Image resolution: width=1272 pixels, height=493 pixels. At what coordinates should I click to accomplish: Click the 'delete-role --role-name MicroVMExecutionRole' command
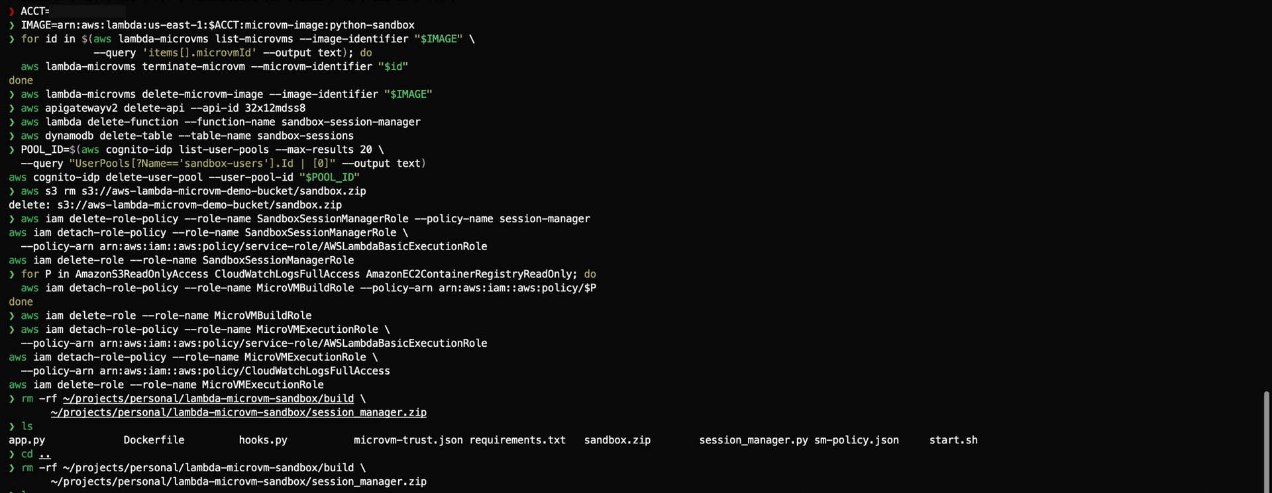point(166,385)
